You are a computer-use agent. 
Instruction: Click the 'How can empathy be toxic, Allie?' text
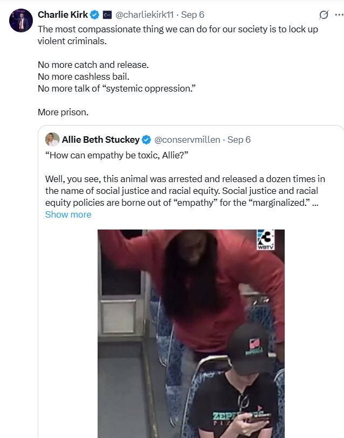117,155
